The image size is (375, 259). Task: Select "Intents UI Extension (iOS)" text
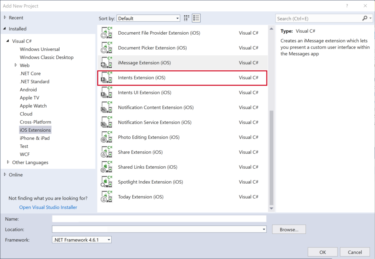coord(144,93)
